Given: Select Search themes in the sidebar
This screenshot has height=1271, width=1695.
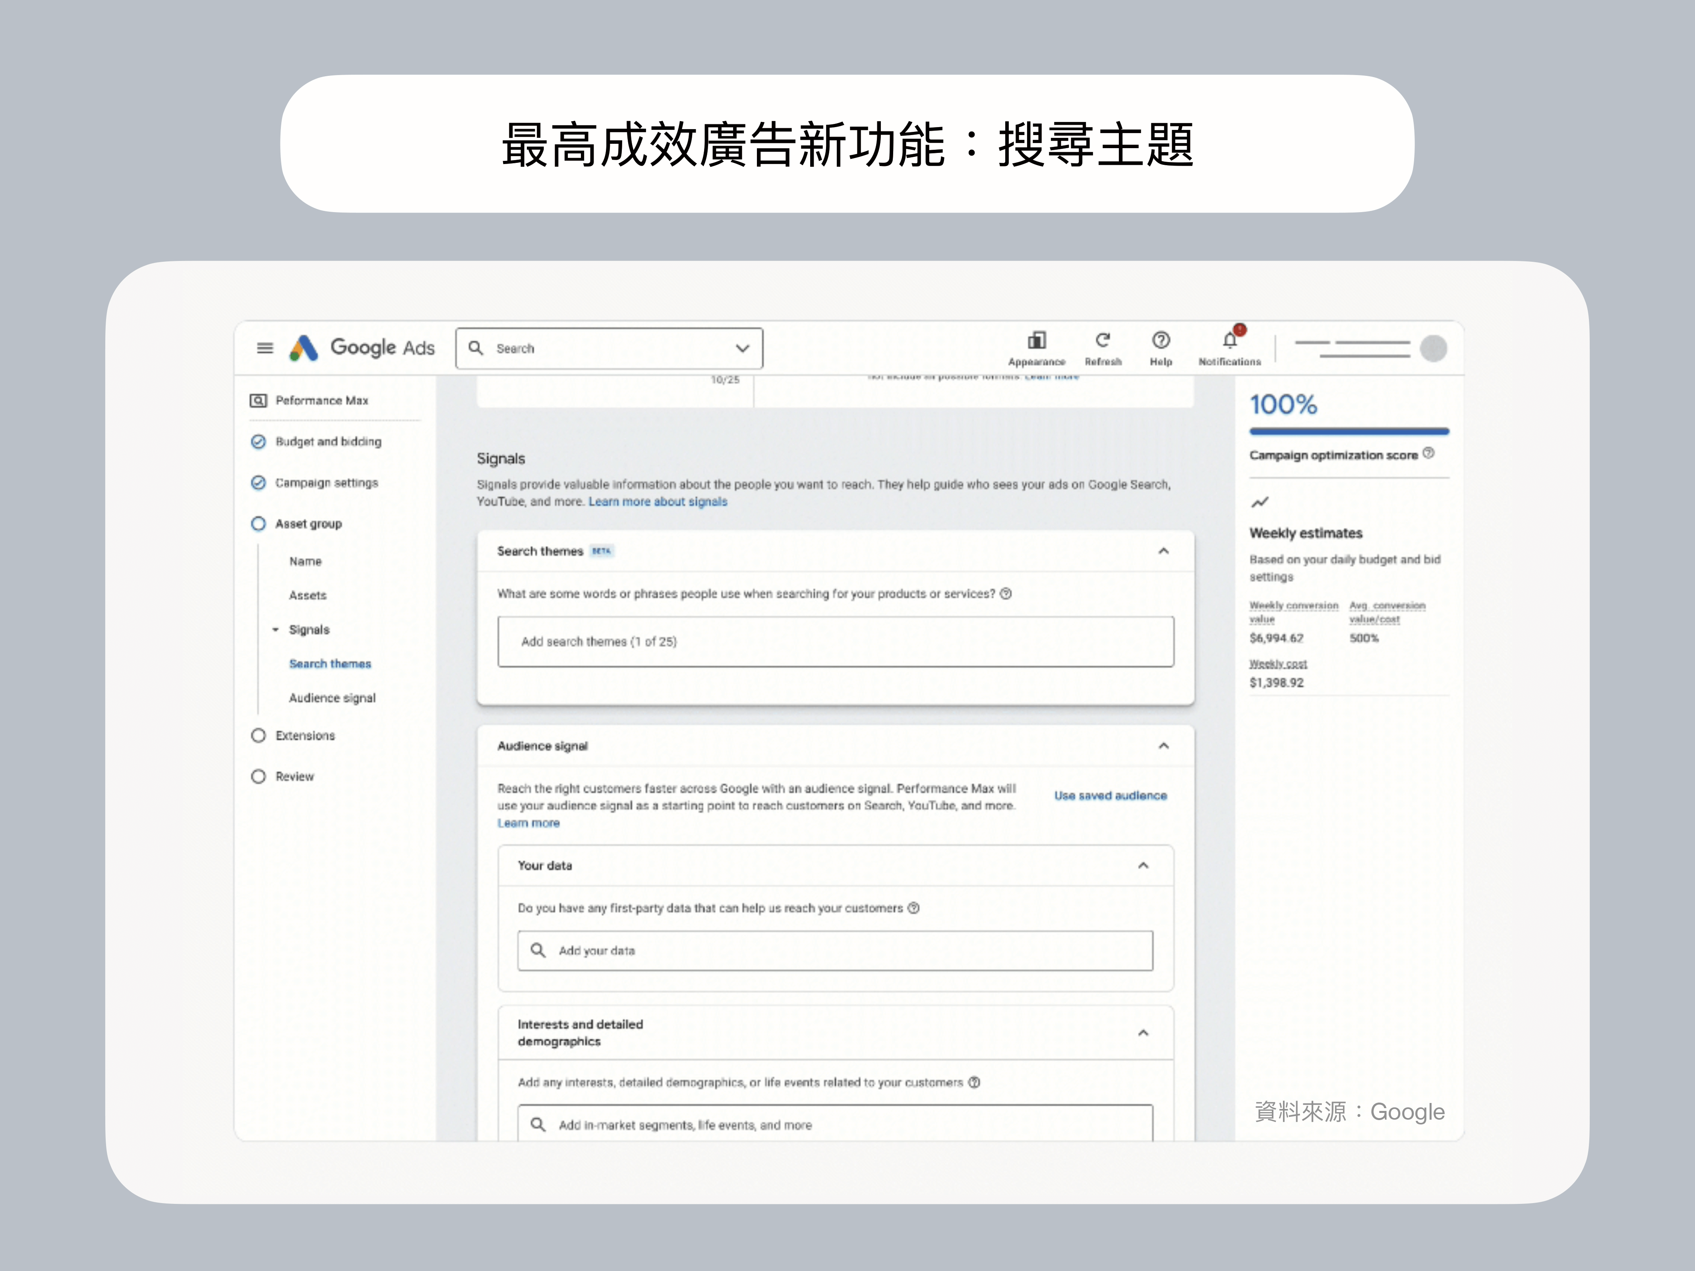Looking at the screenshot, I should [329, 663].
